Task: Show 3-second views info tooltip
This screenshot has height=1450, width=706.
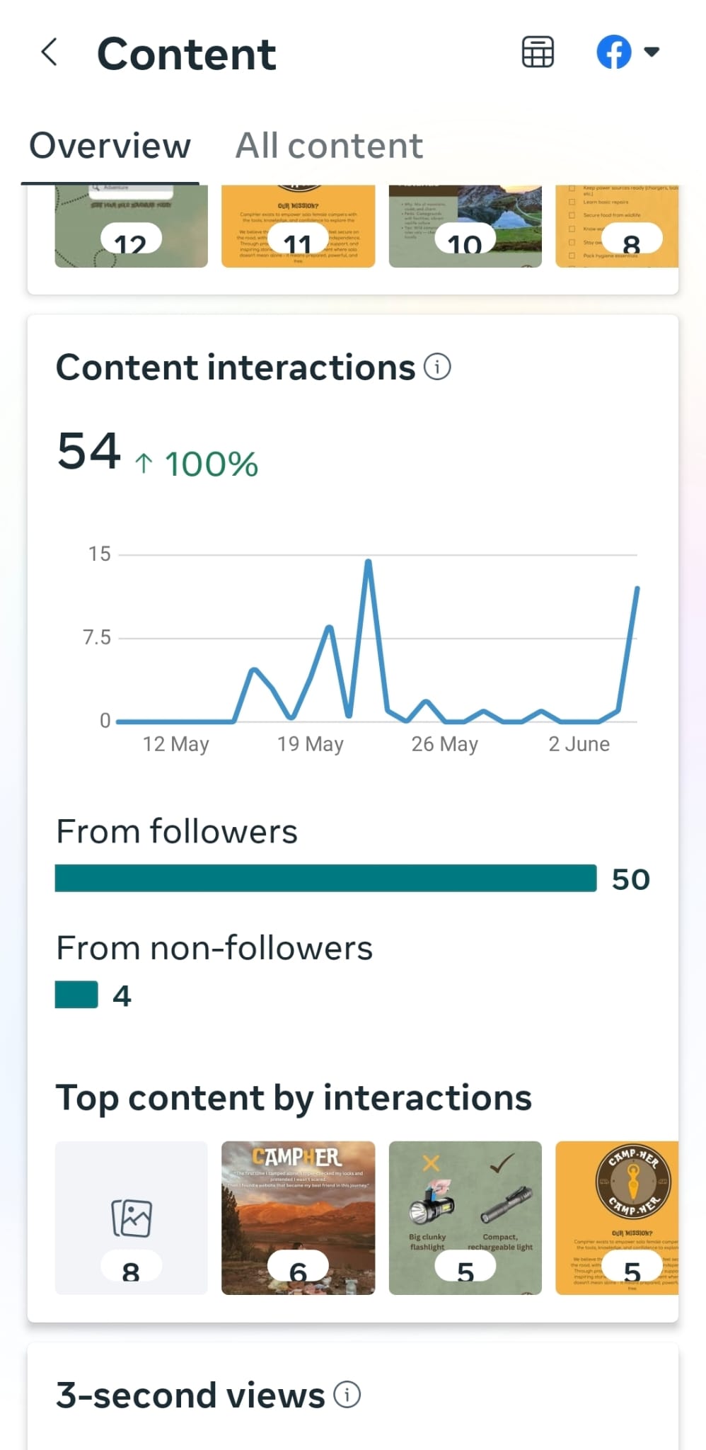Action: coord(347,1394)
